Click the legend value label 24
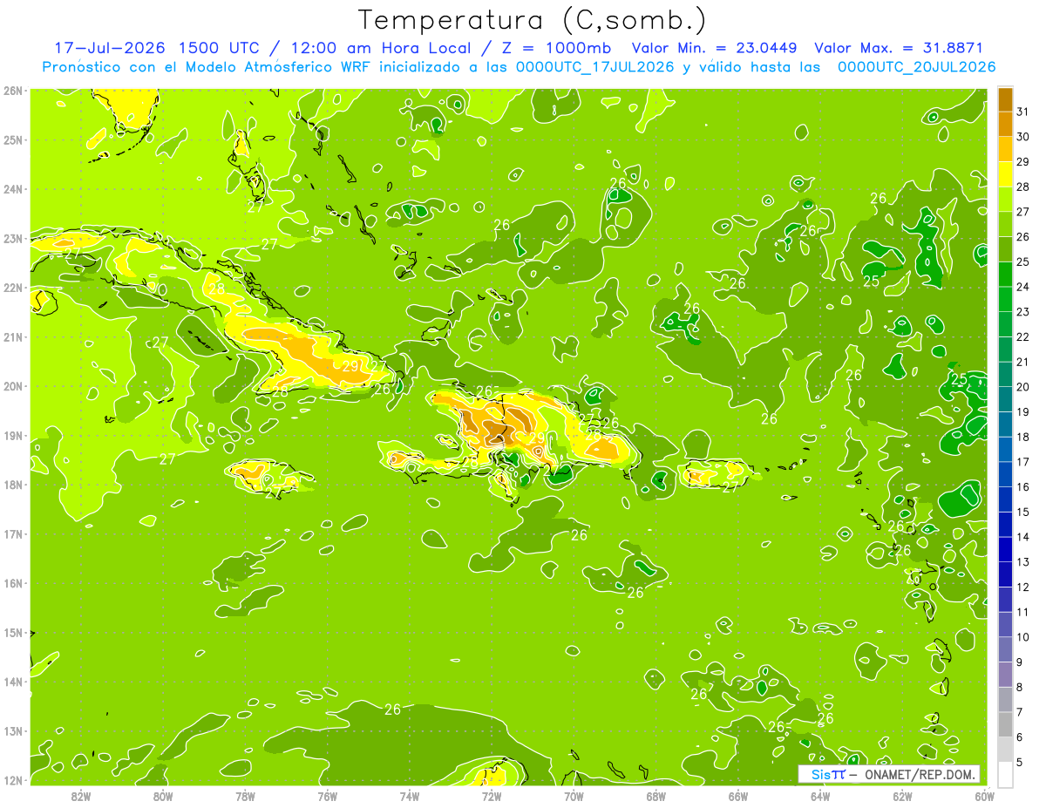Screen dimensions: 1046x808 [x=1022, y=287]
